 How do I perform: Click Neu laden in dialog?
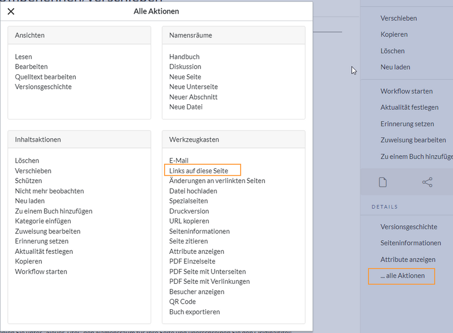coord(30,201)
